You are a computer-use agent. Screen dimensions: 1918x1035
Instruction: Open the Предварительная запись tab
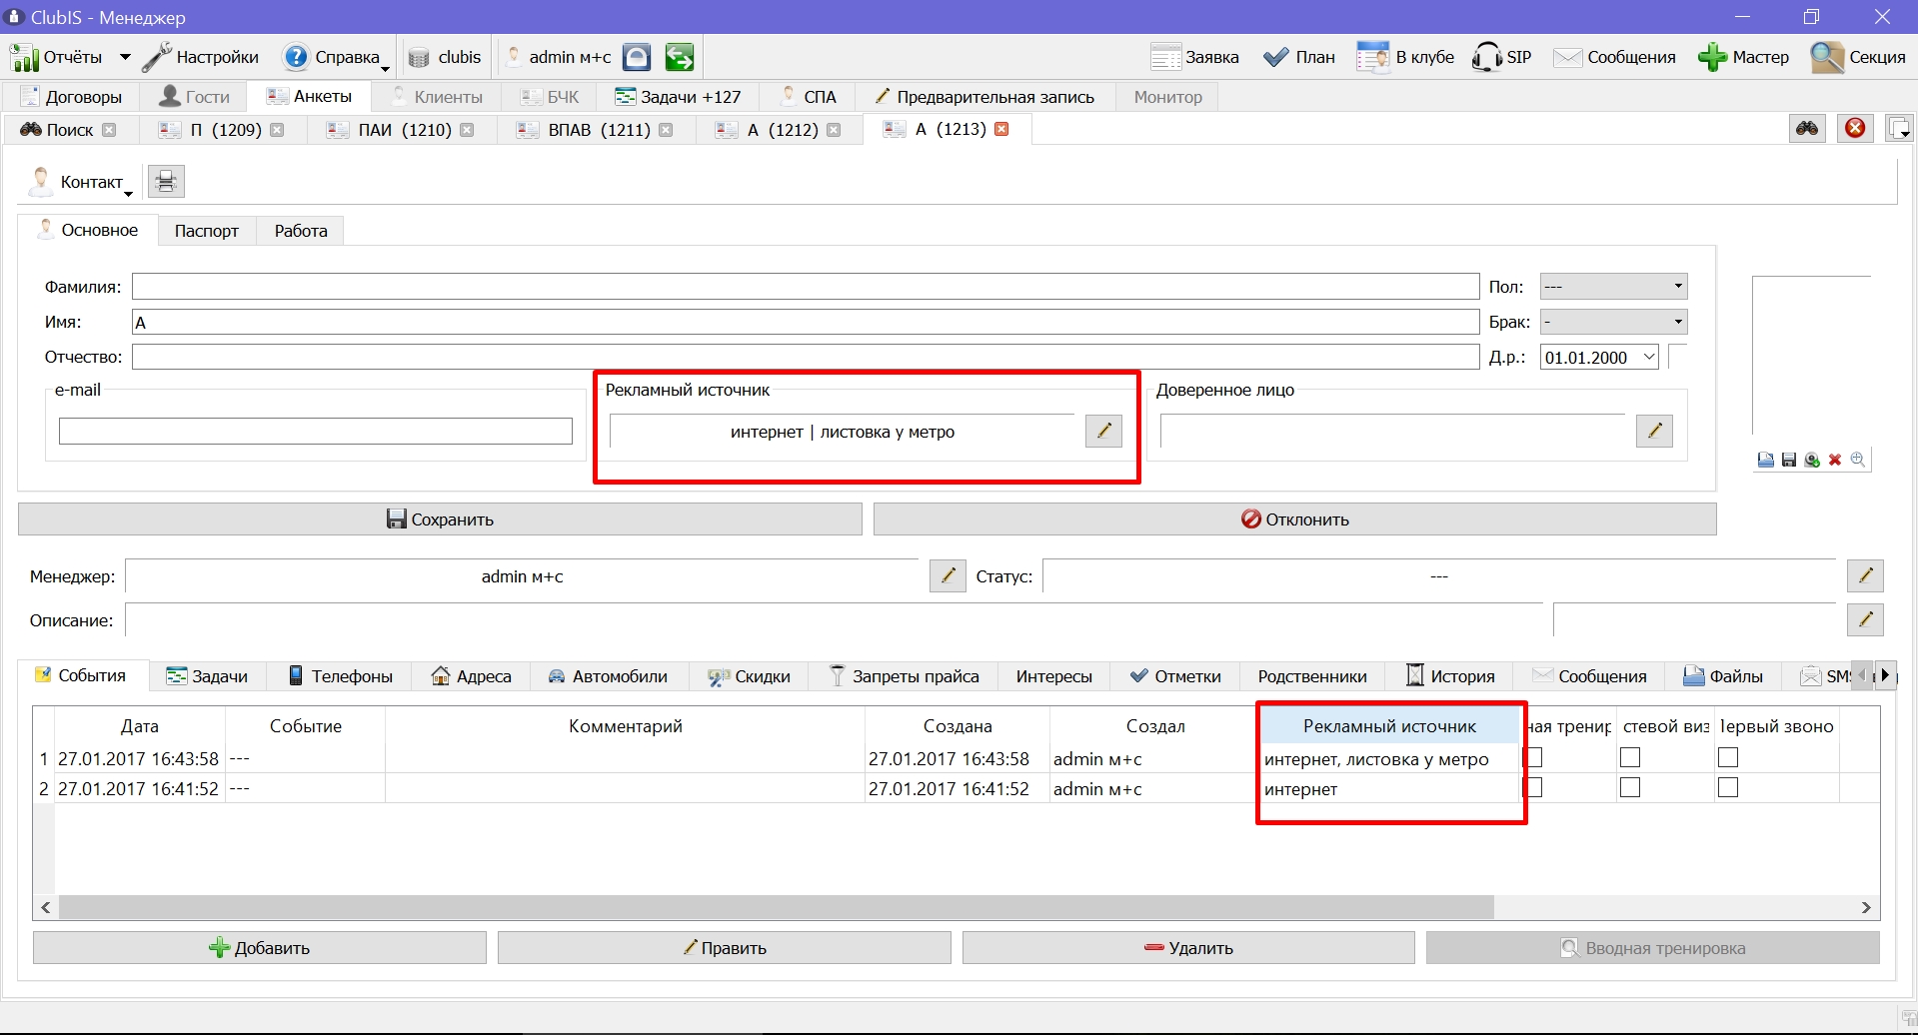984,97
